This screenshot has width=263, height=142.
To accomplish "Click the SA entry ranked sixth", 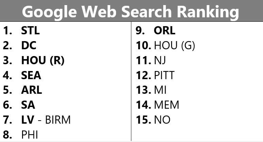I will [28, 105].
